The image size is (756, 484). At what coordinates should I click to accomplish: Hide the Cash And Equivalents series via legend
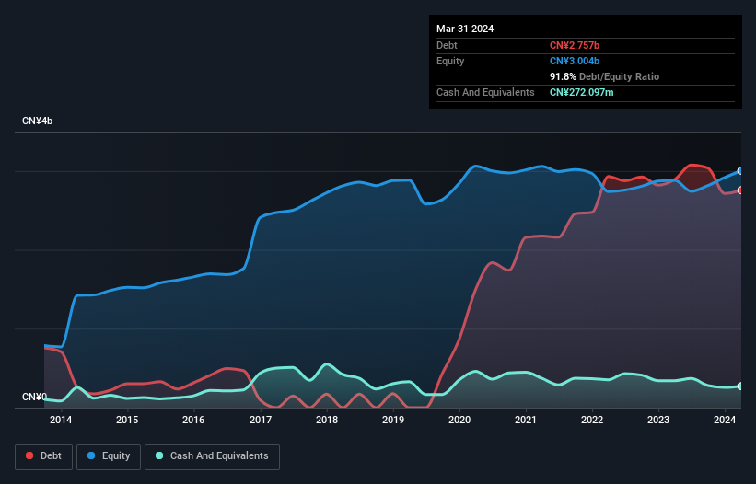(x=212, y=456)
